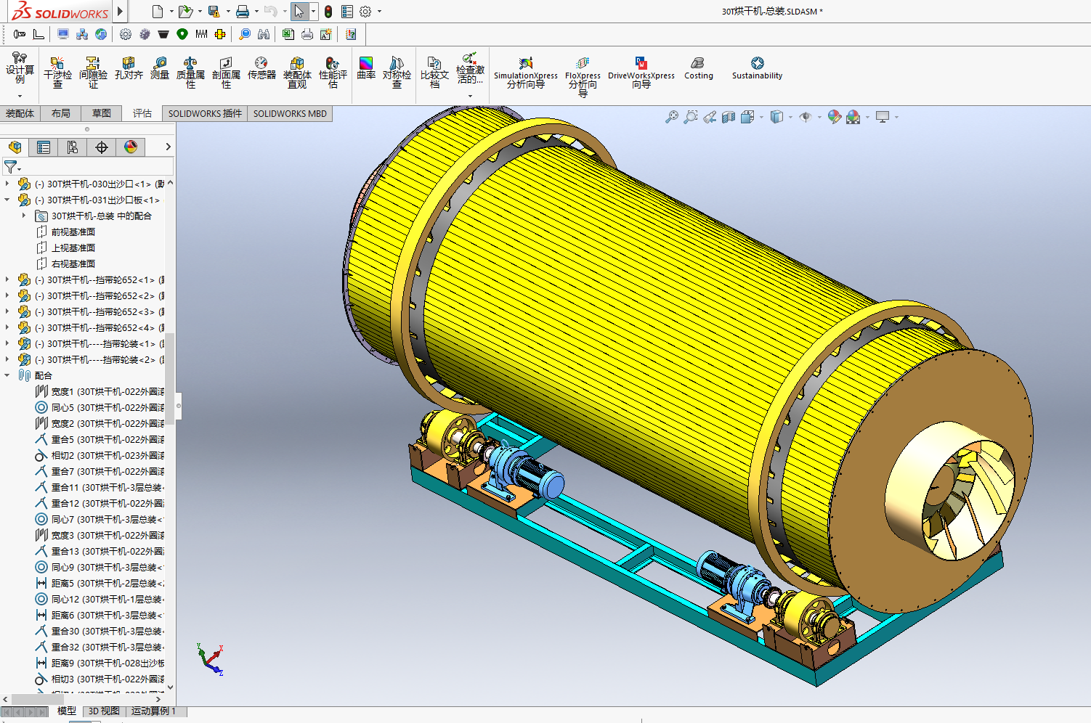Click the 传感器 sensor tool

point(261,68)
